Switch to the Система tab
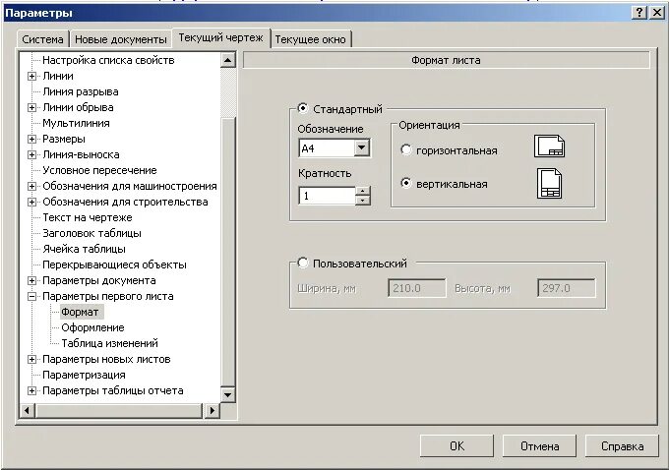The width and height of the screenshot is (669, 470). pos(42,39)
